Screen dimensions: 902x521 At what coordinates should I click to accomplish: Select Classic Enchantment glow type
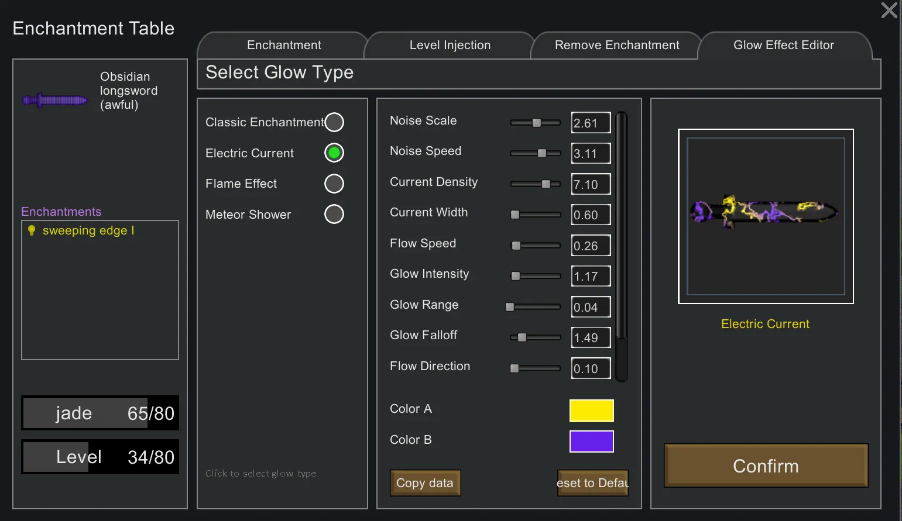pyautogui.click(x=334, y=122)
